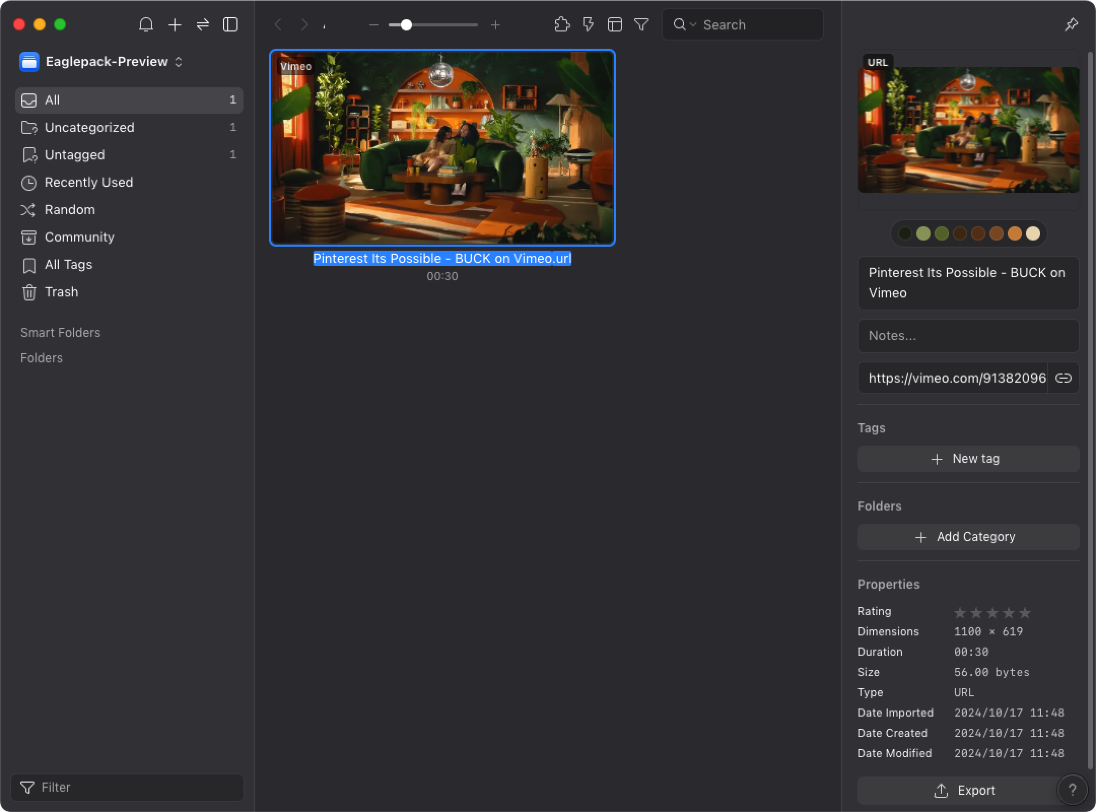Click the 00:30 duration under thumbnail

tap(442, 276)
